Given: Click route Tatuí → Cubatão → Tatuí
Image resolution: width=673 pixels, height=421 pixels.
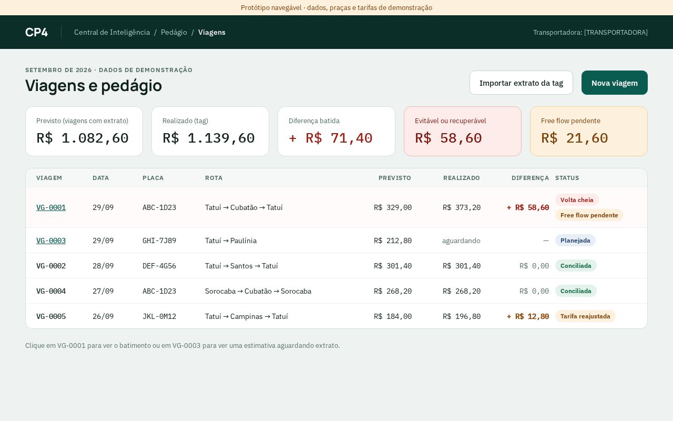Looking at the screenshot, I should tap(244, 207).
